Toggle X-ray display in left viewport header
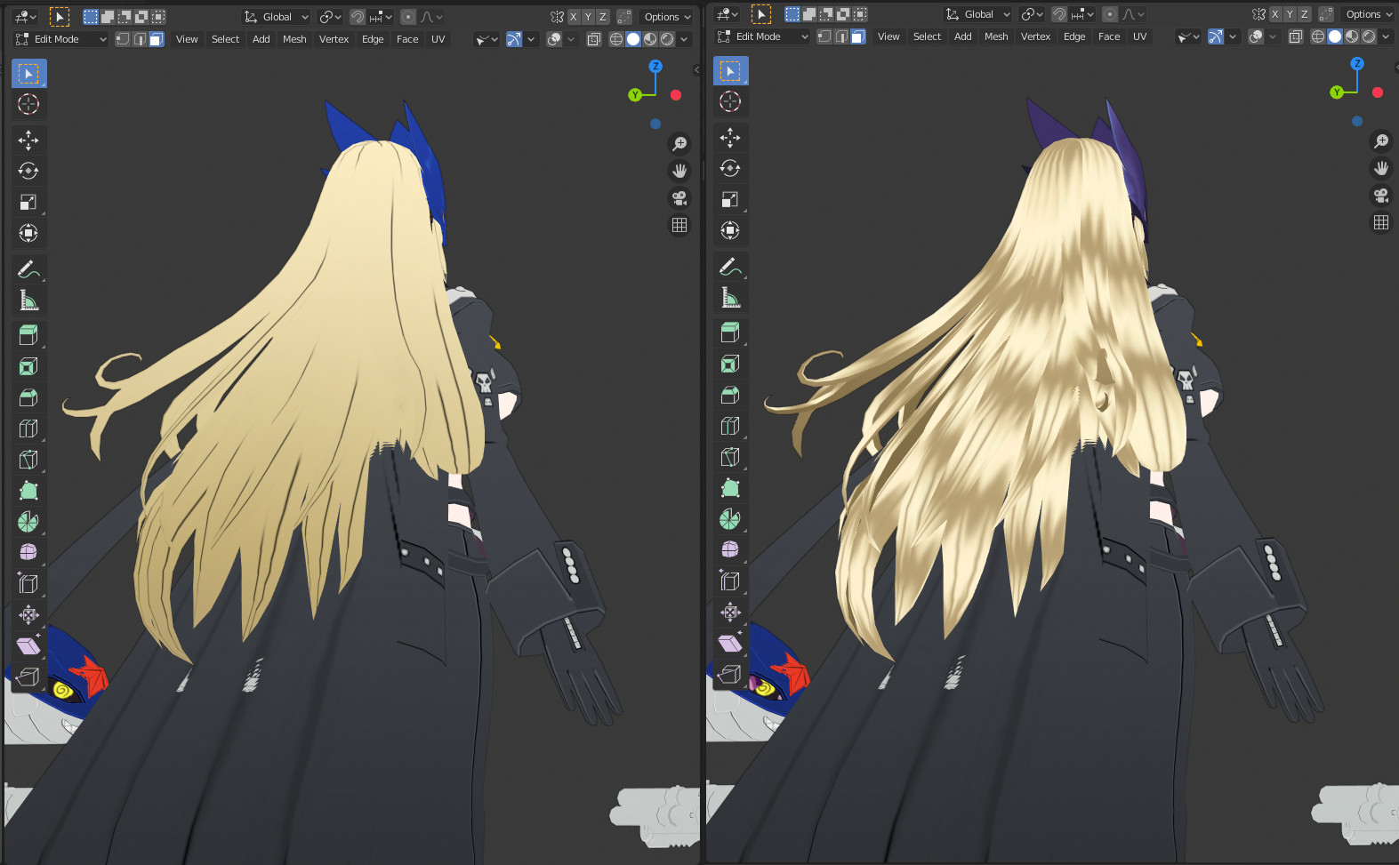This screenshot has width=1399, height=865. coord(594,39)
